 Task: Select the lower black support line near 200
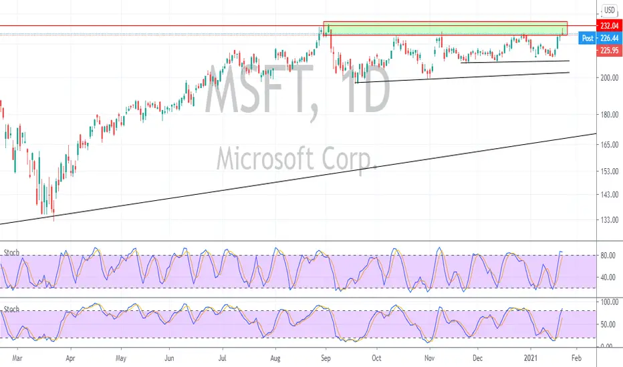coord(463,77)
